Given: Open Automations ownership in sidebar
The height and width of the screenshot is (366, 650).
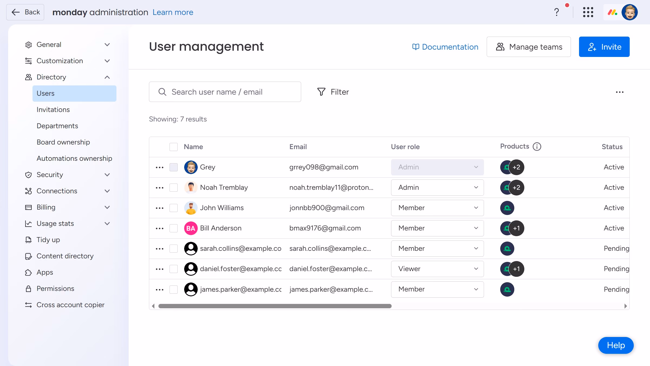Looking at the screenshot, I should pos(74,159).
